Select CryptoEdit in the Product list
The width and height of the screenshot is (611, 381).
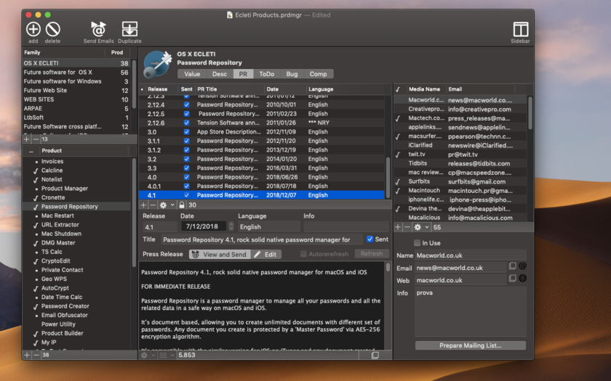(55, 261)
